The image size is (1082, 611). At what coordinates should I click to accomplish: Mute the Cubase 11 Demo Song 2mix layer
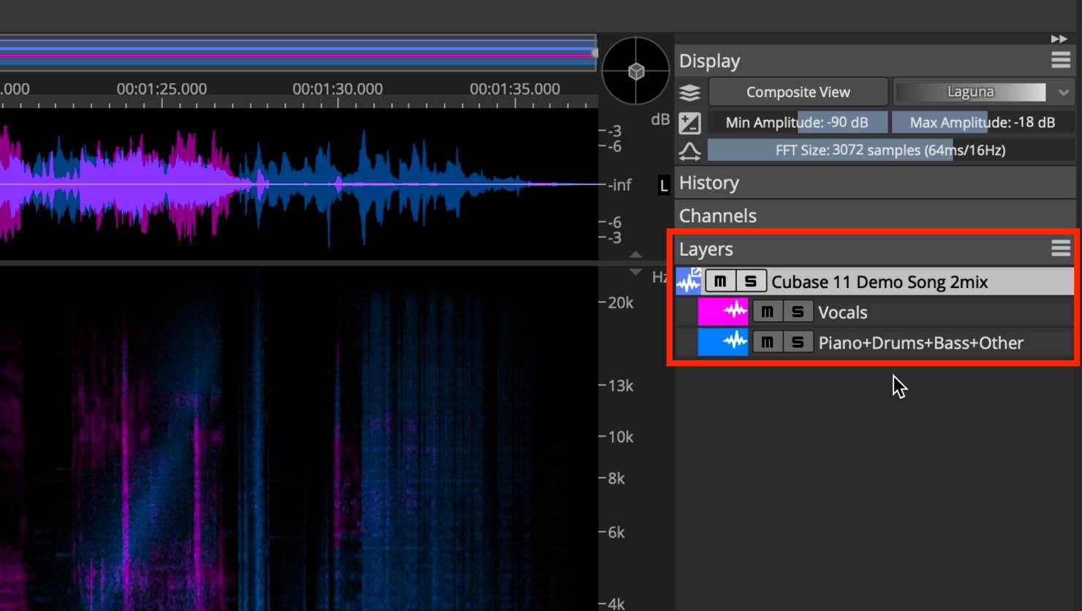tap(720, 281)
